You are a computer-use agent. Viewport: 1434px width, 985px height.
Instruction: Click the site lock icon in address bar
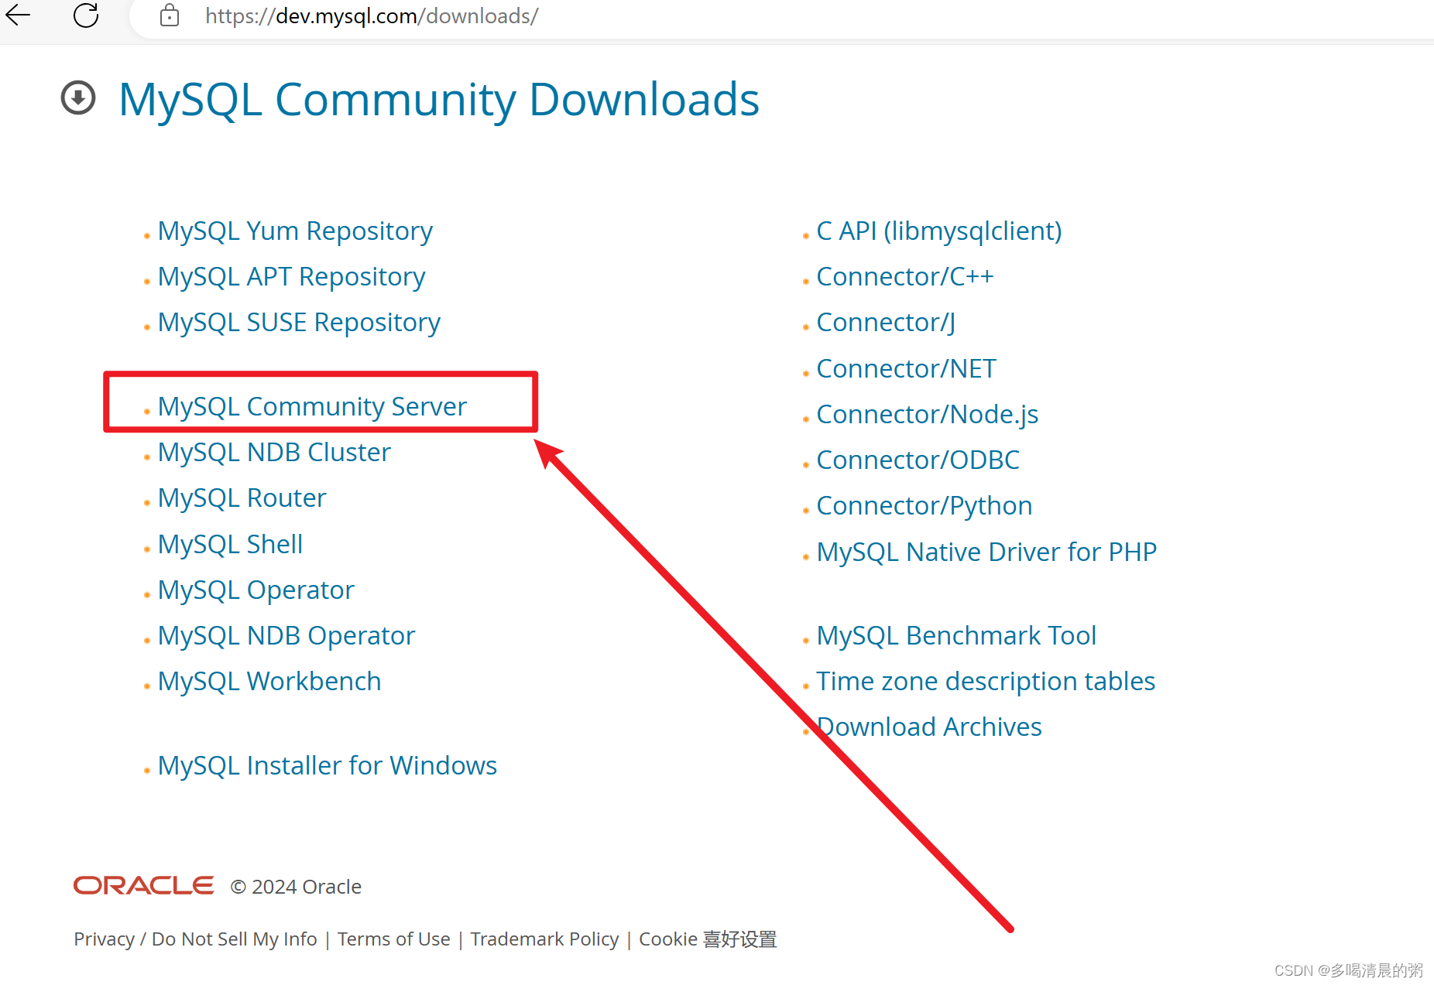[x=170, y=15]
